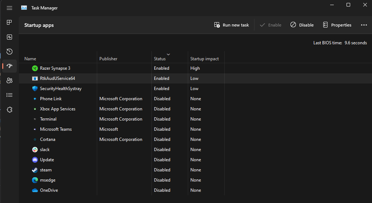The width and height of the screenshot is (372, 203).
Task: Click the Phone Link icon
Action: click(x=35, y=99)
